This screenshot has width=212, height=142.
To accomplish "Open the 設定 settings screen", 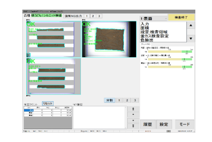I will tap(164, 124).
